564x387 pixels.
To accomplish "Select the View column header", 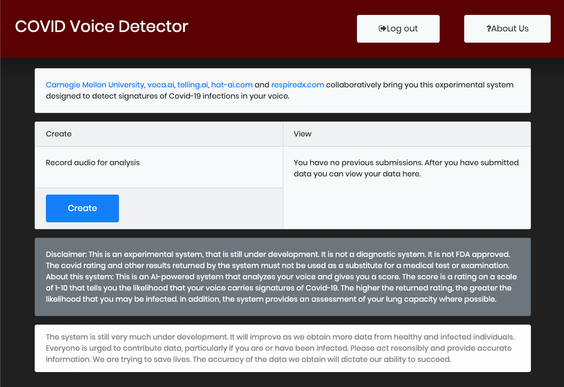I will pos(303,134).
